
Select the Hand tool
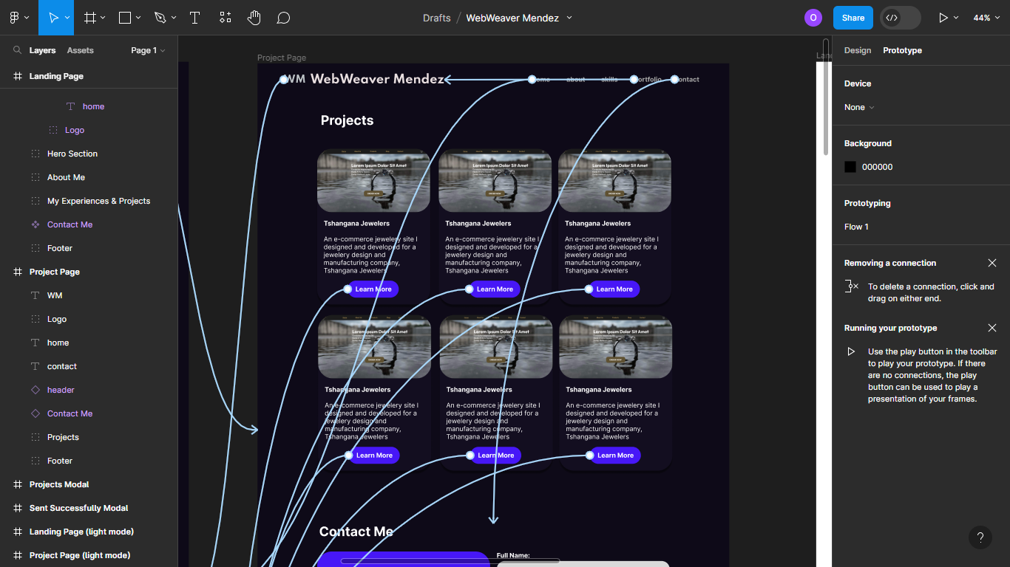tap(254, 18)
